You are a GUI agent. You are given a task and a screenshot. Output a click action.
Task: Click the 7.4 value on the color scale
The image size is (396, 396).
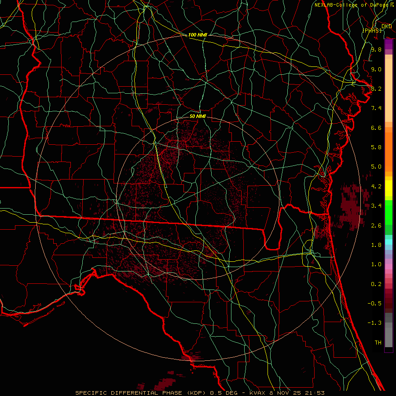click(x=376, y=108)
